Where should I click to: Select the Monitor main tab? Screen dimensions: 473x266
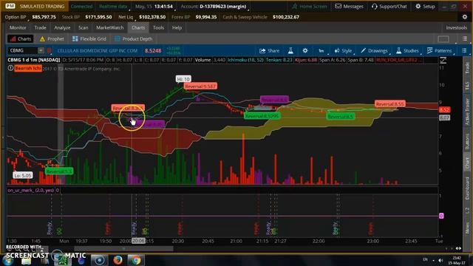18,28
